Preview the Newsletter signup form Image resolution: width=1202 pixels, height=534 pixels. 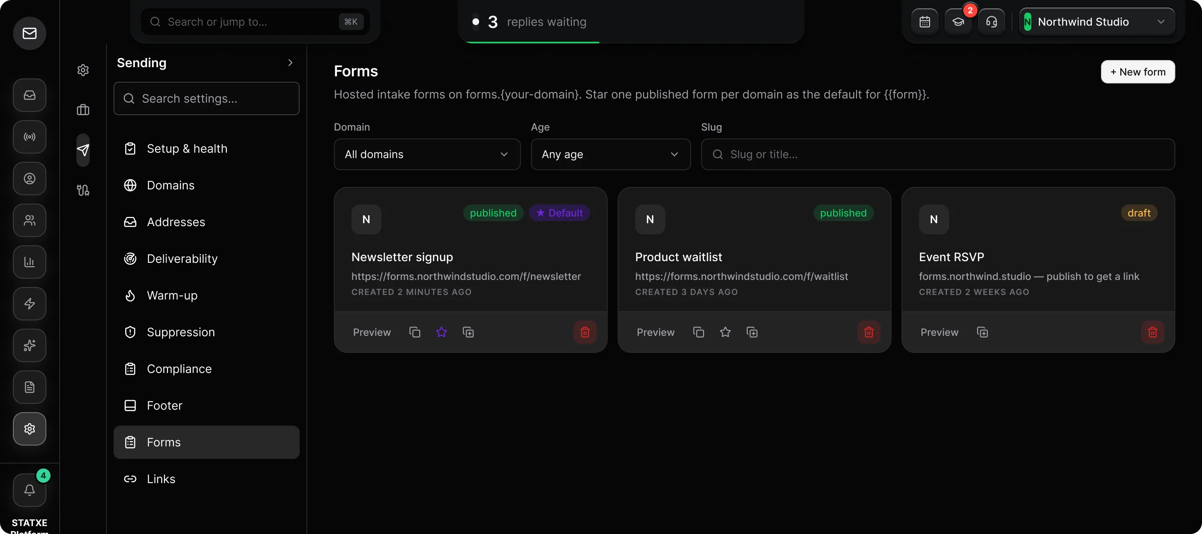point(371,332)
